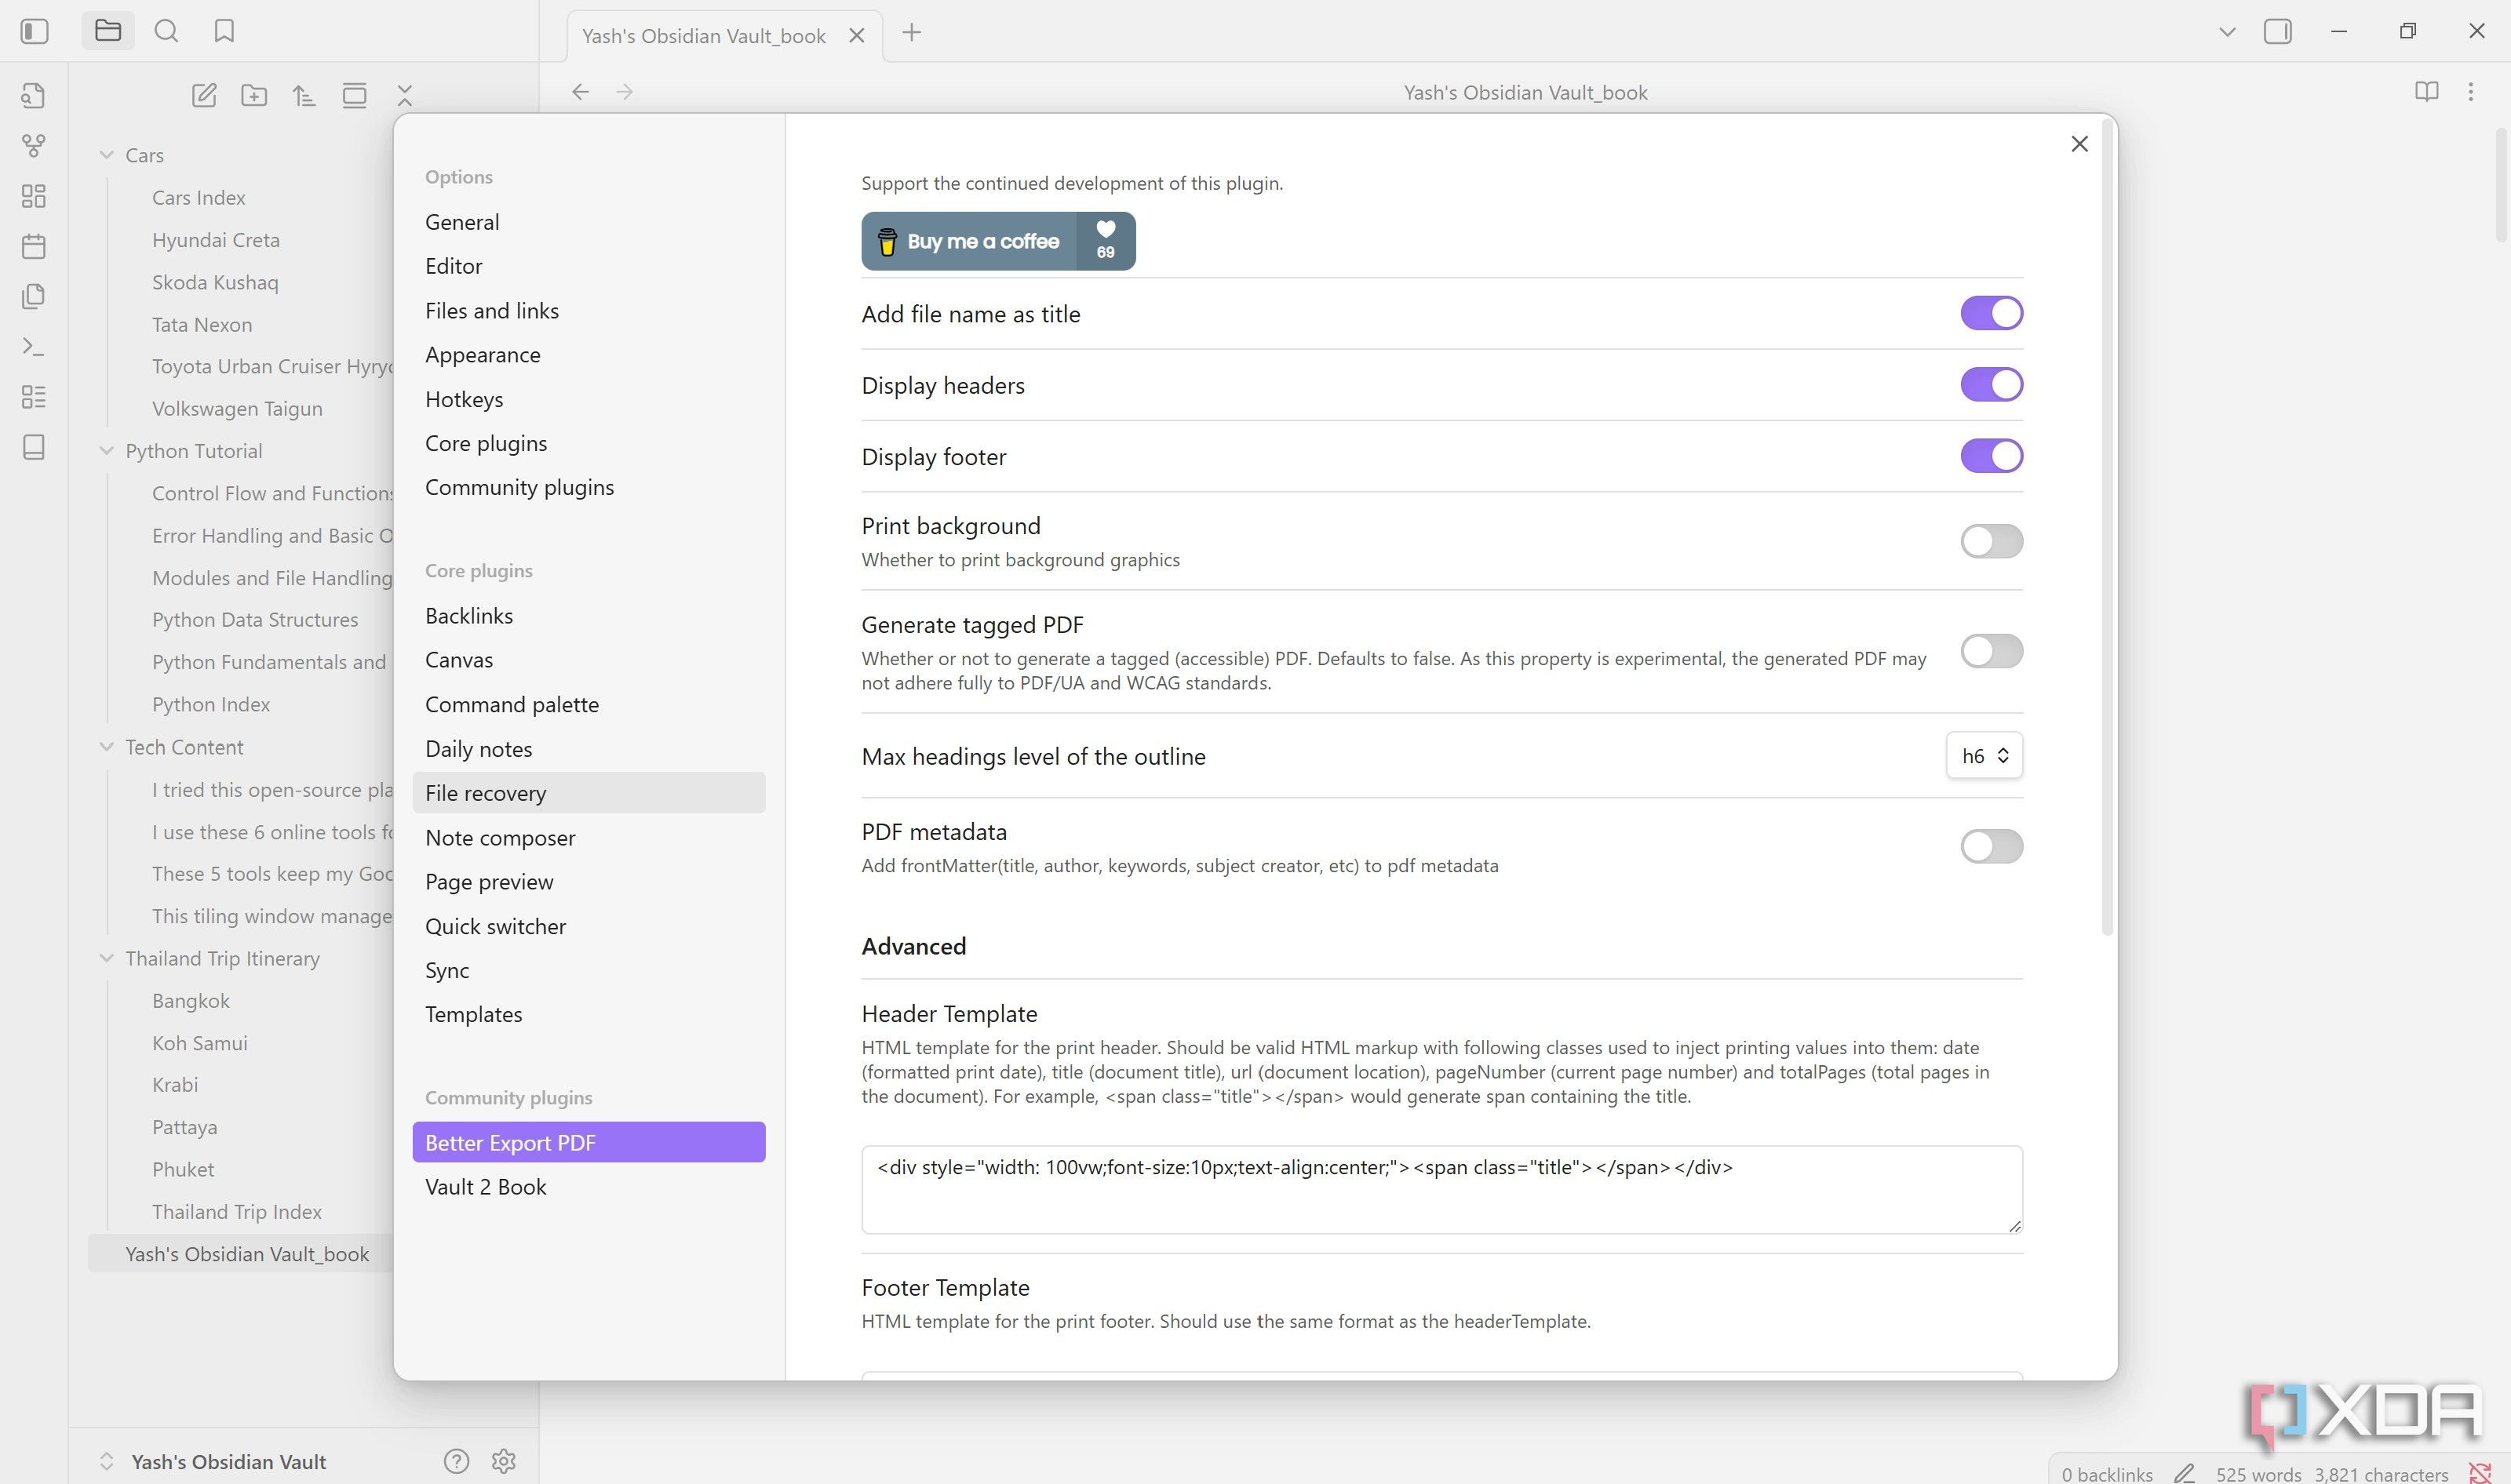Enable PDF metadata toggle
This screenshot has height=1484, width=2511.
(1991, 846)
